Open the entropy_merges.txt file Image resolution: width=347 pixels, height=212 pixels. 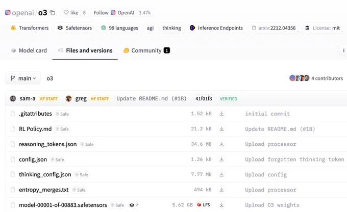tap(44, 190)
